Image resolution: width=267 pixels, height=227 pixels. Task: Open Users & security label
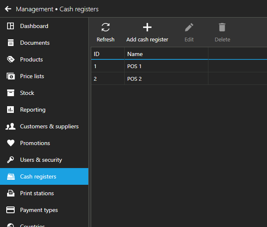coord(41,160)
